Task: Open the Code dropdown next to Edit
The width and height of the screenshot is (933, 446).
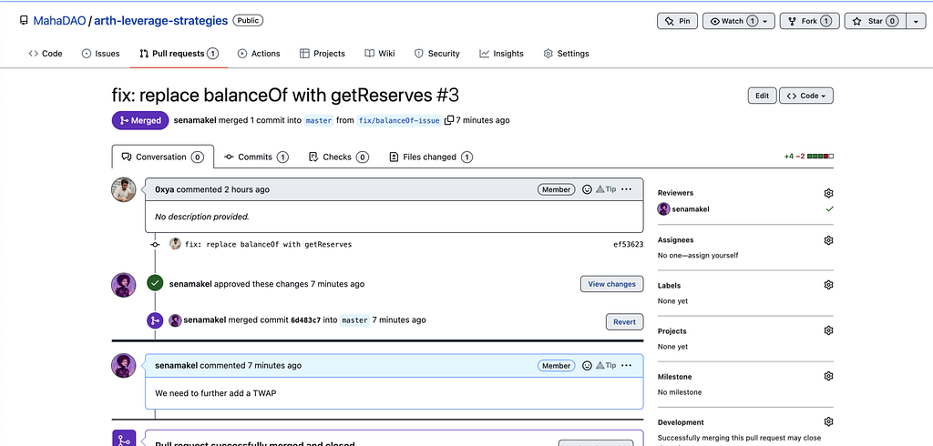Action: (806, 96)
